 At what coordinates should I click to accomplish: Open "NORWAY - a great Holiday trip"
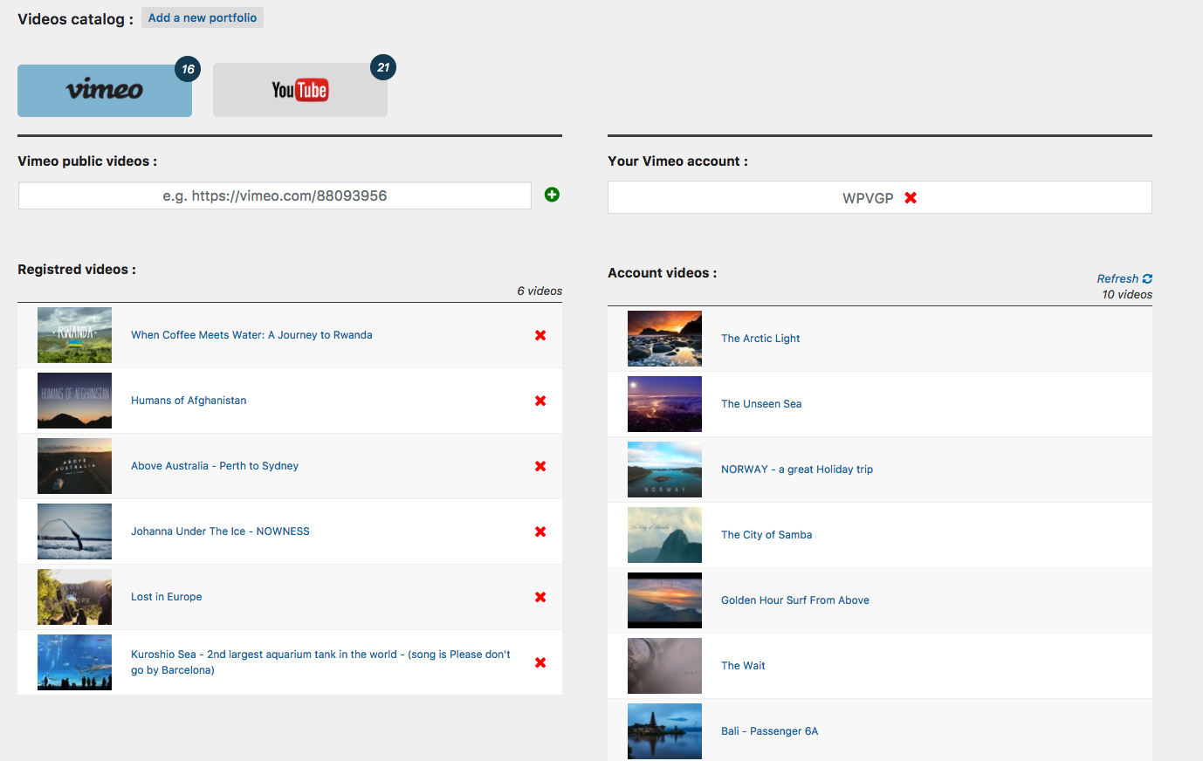(795, 469)
